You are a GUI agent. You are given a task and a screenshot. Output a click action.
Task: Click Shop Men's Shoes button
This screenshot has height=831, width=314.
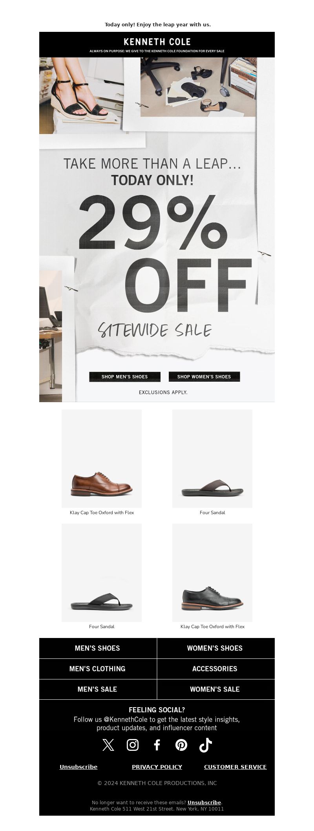[125, 377]
